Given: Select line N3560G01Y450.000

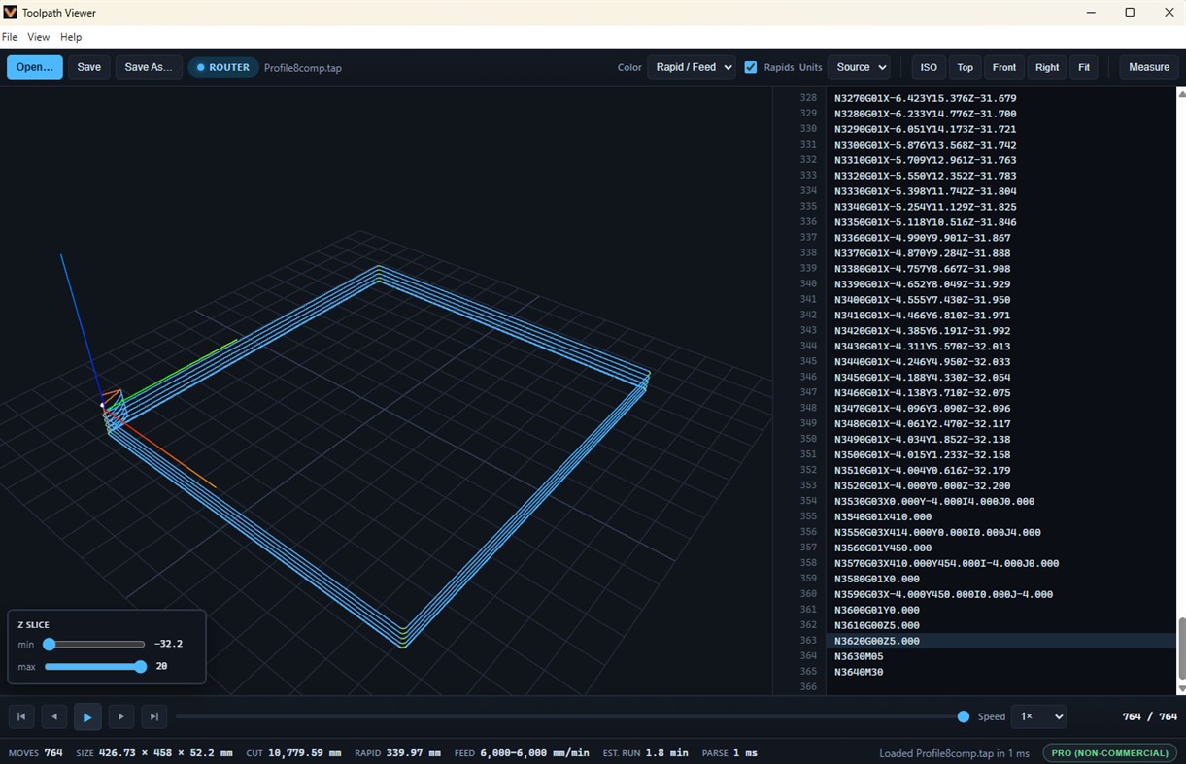Looking at the screenshot, I should click(x=1000, y=548).
